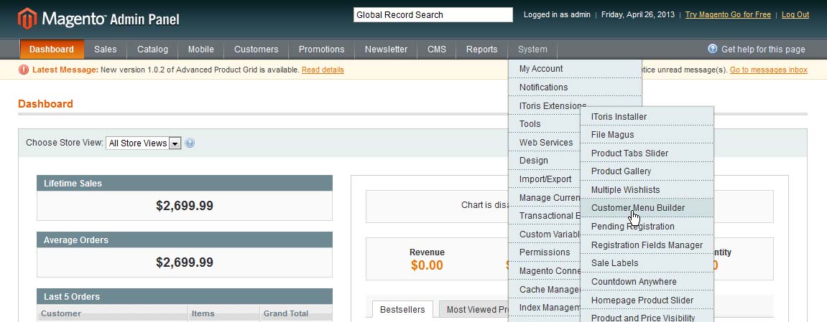The height and width of the screenshot is (322, 827).
Task: Choose Product and Price Visibility item
Action: click(647, 317)
